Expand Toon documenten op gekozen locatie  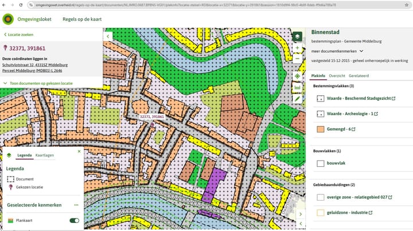coord(38,83)
